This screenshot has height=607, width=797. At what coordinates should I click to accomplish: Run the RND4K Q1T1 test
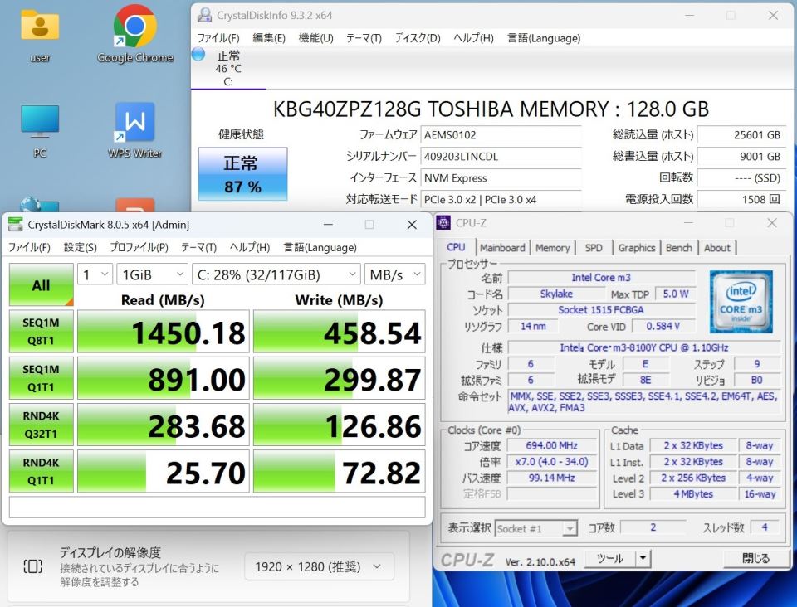(42, 472)
